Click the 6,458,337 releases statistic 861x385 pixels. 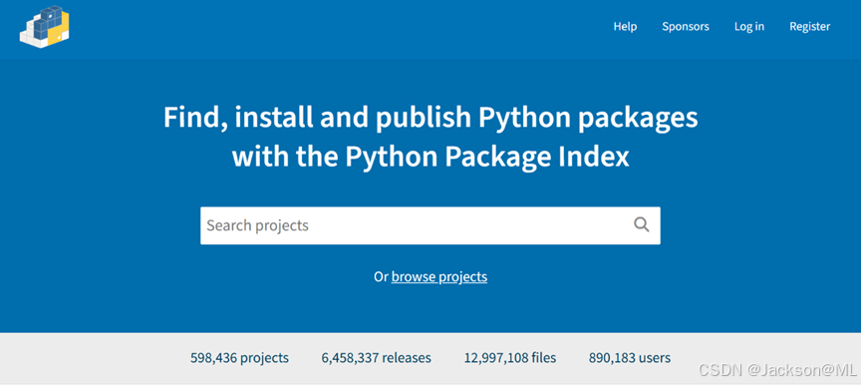tap(376, 358)
